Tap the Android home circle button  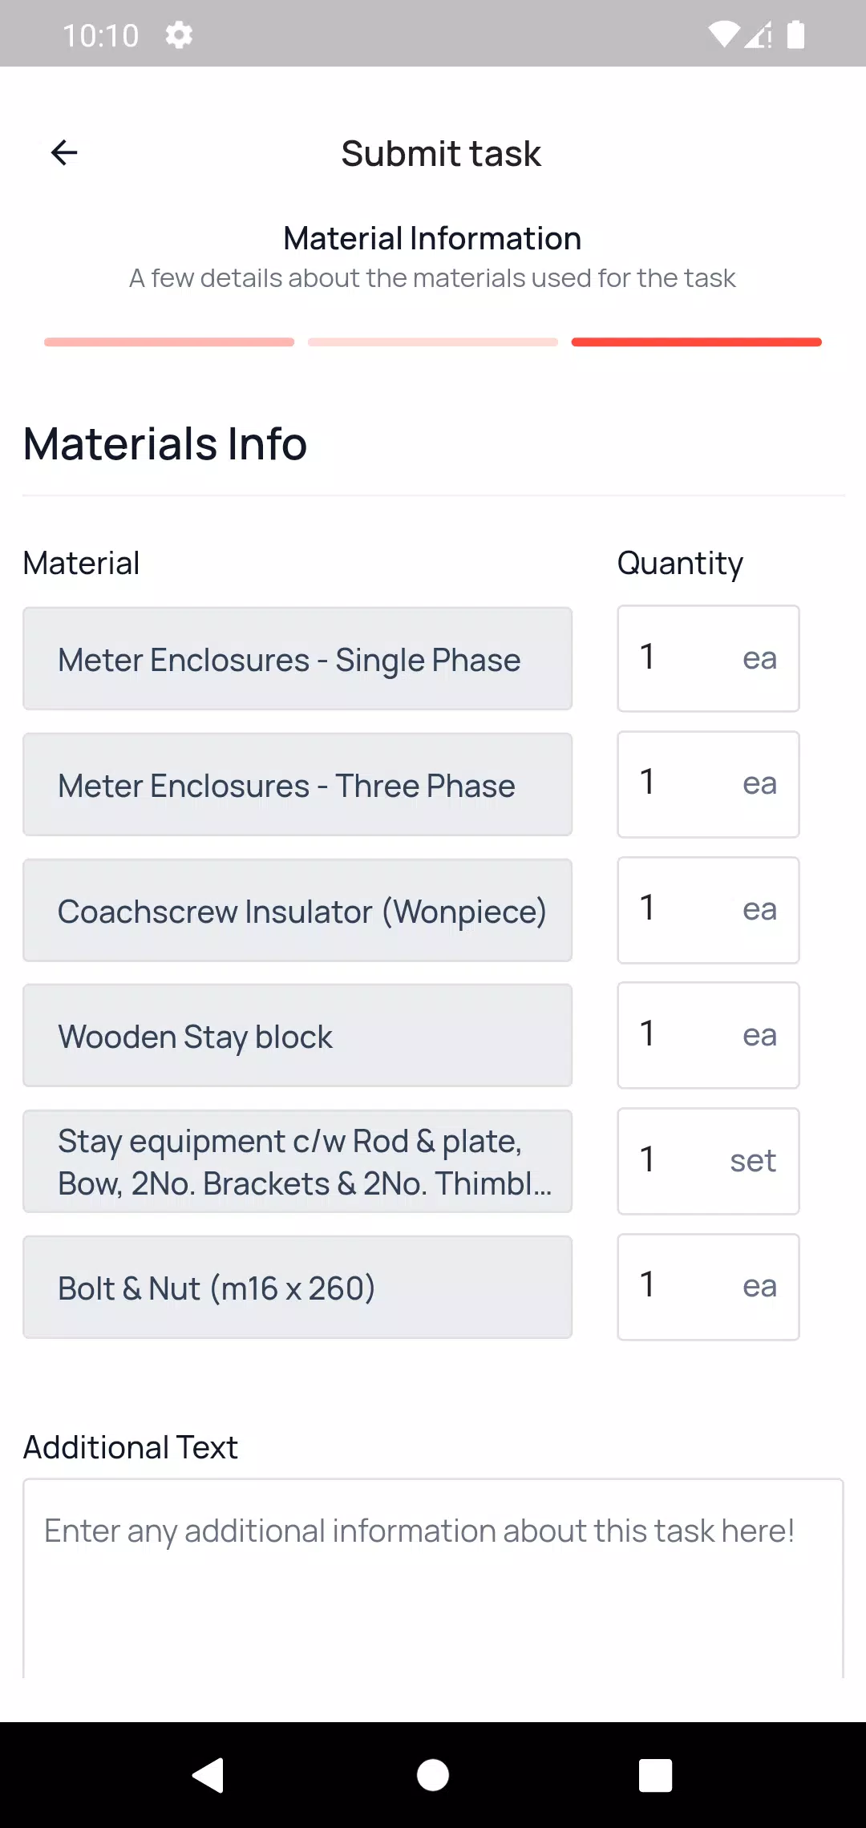(x=433, y=1775)
